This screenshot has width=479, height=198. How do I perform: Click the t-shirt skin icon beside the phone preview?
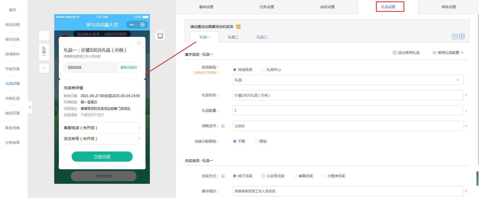tap(160, 36)
